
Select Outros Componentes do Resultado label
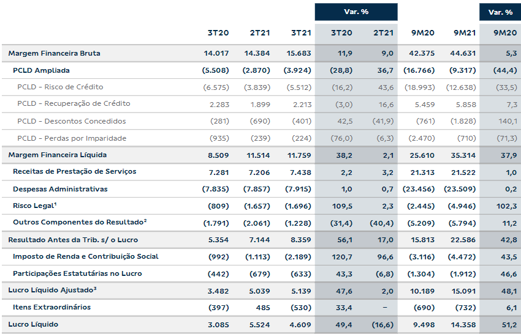point(80,223)
